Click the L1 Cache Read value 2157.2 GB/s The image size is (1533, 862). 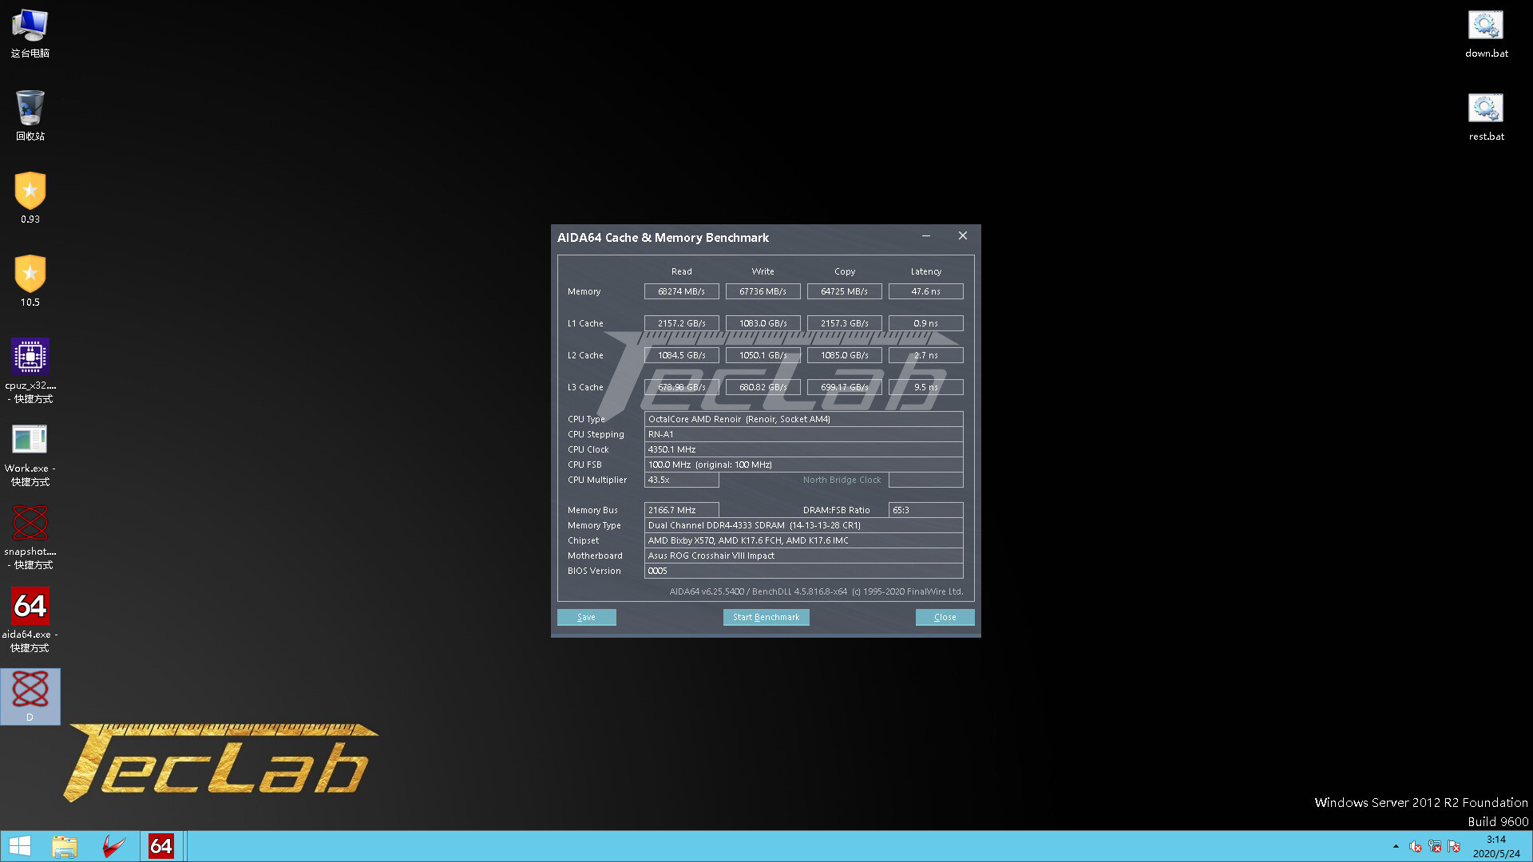coord(681,323)
